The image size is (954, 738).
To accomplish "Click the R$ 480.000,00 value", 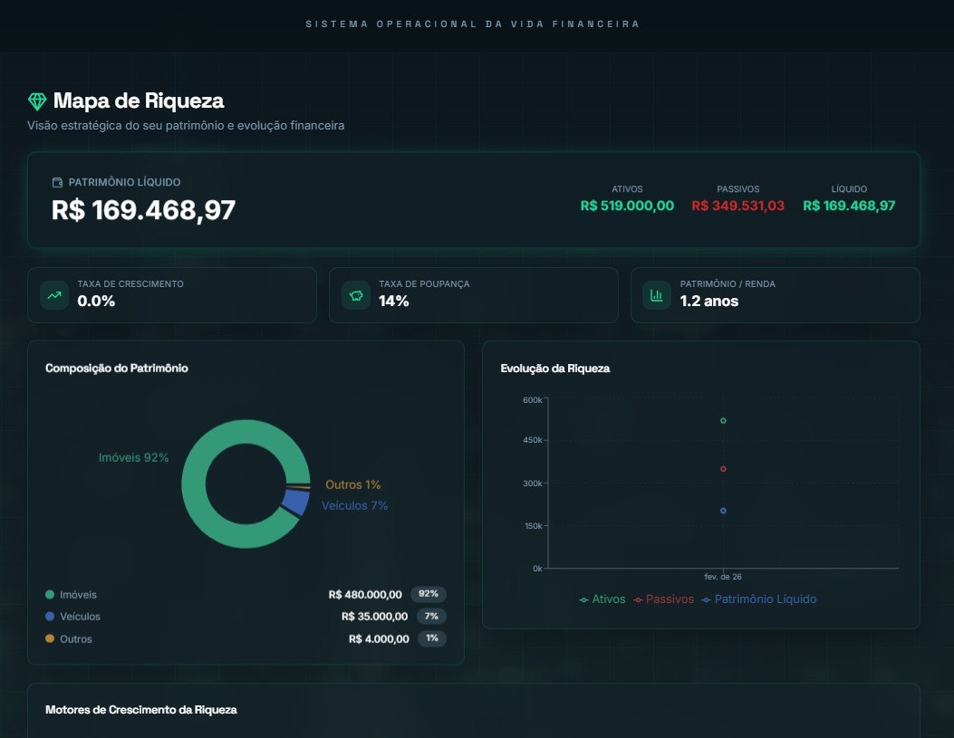I will click(x=365, y=595).
